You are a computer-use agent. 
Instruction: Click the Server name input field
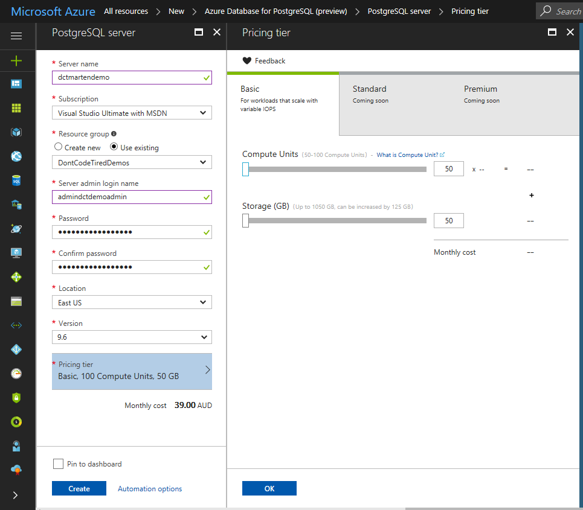(132, 77)
